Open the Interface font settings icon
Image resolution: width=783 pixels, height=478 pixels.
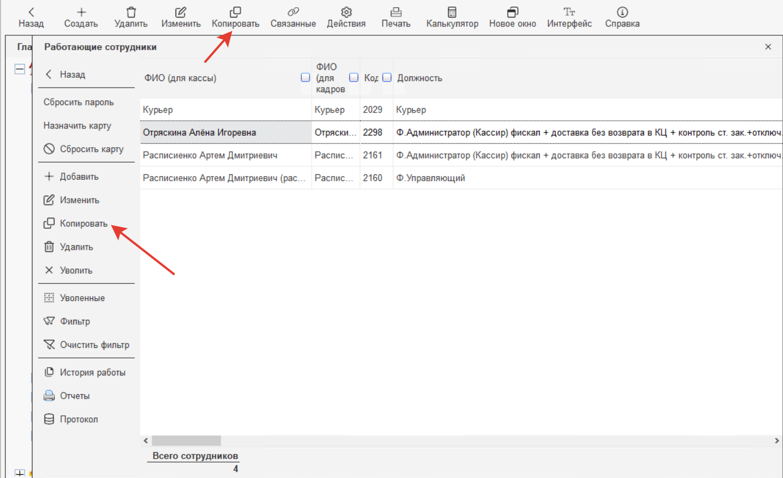click(x=569, y=12)
